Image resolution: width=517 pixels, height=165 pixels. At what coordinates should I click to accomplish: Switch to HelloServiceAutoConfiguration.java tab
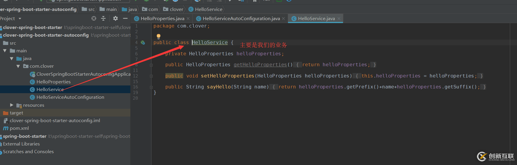241,19
